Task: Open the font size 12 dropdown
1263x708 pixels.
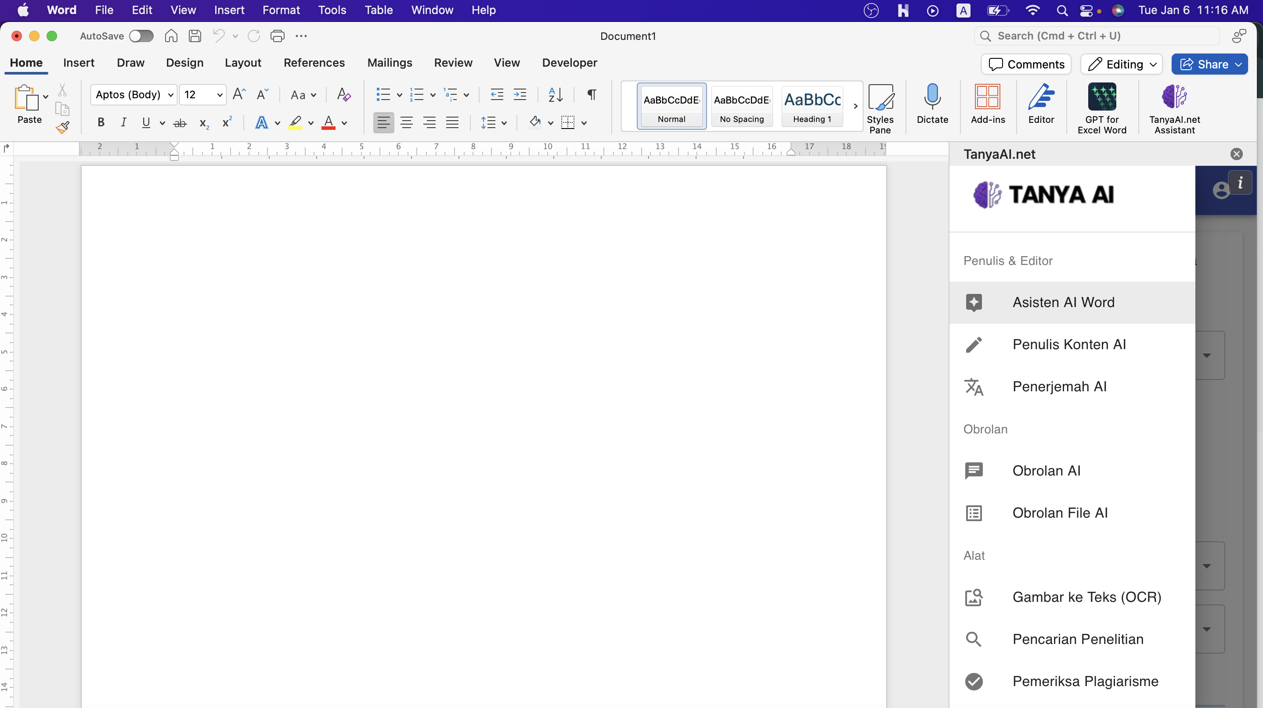Action: coord(220,94)
